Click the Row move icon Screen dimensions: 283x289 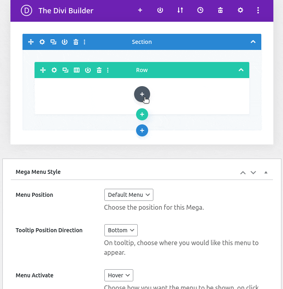click(x=43, y=70)
